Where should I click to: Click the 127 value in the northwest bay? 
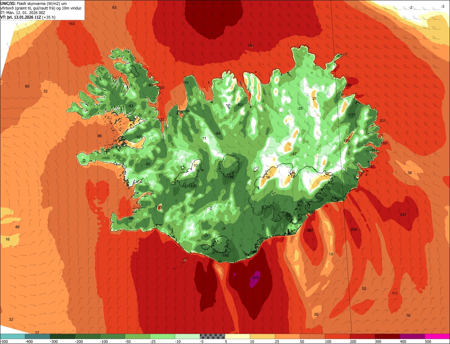coord(161,120)
